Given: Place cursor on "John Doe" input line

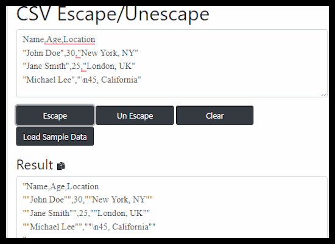Looking at the screenshot, I should [80, 53].
